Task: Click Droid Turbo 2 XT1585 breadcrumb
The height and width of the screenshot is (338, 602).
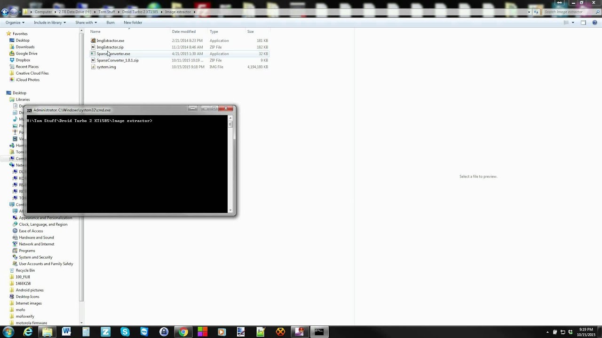Action: (x=140, y=12)
